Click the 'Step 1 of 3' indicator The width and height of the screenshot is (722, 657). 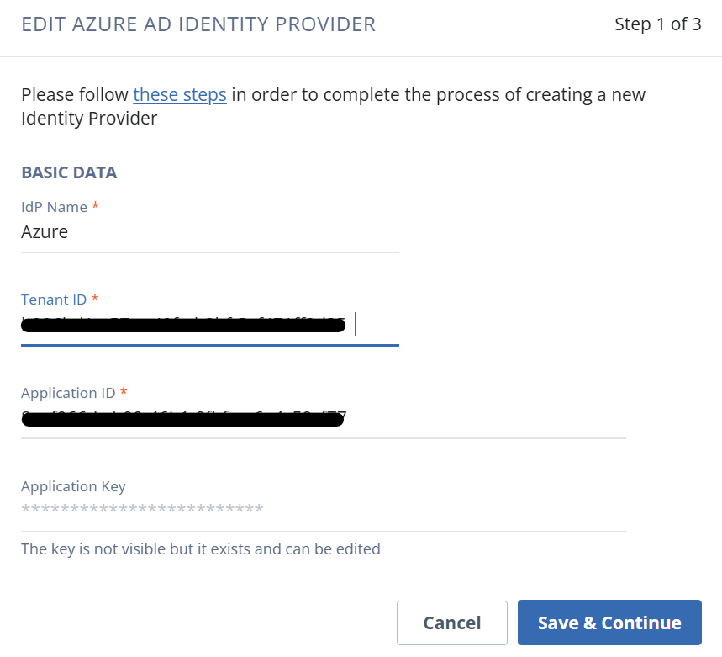coord(657,24)
